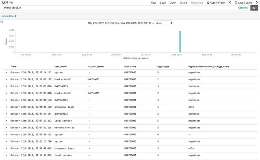Expand the row at 02:17:14.151
The width and height of the screenshot is (260, 160).
[x=6, y=73]
